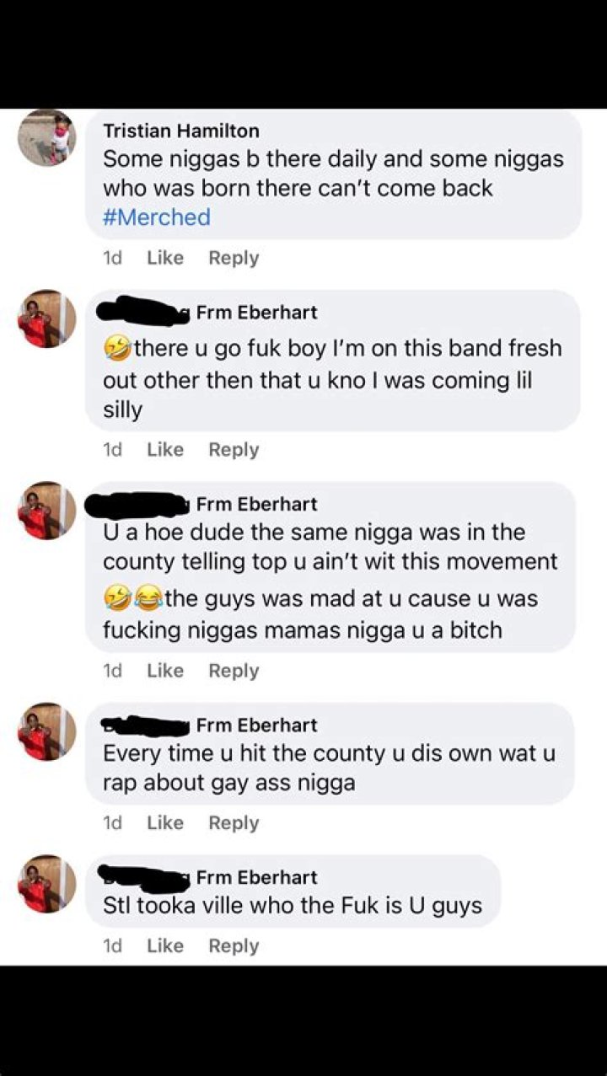
Task: Open Tristian Hamilton's profile picture
Action: coord(47,137)
